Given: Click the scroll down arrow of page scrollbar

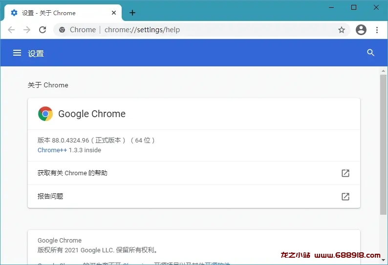Looking at the screenshot, I should pyautogui.click(x=383, y=260).
